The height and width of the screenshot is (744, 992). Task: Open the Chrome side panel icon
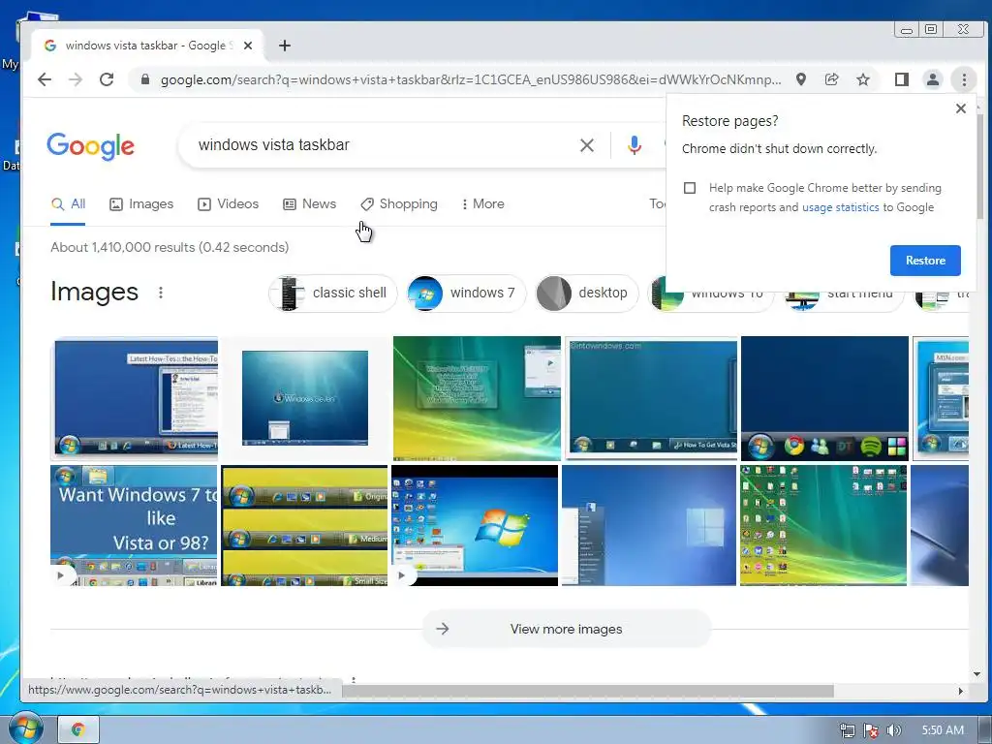pyautogui.click(x=902, y=79)
